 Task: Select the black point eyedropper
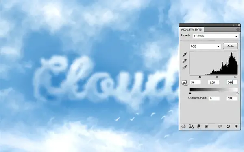tap(185, 55)
